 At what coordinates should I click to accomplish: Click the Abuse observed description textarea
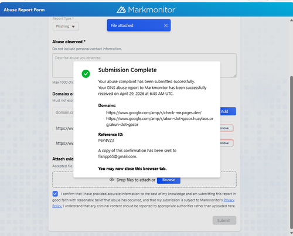point(144,66)
